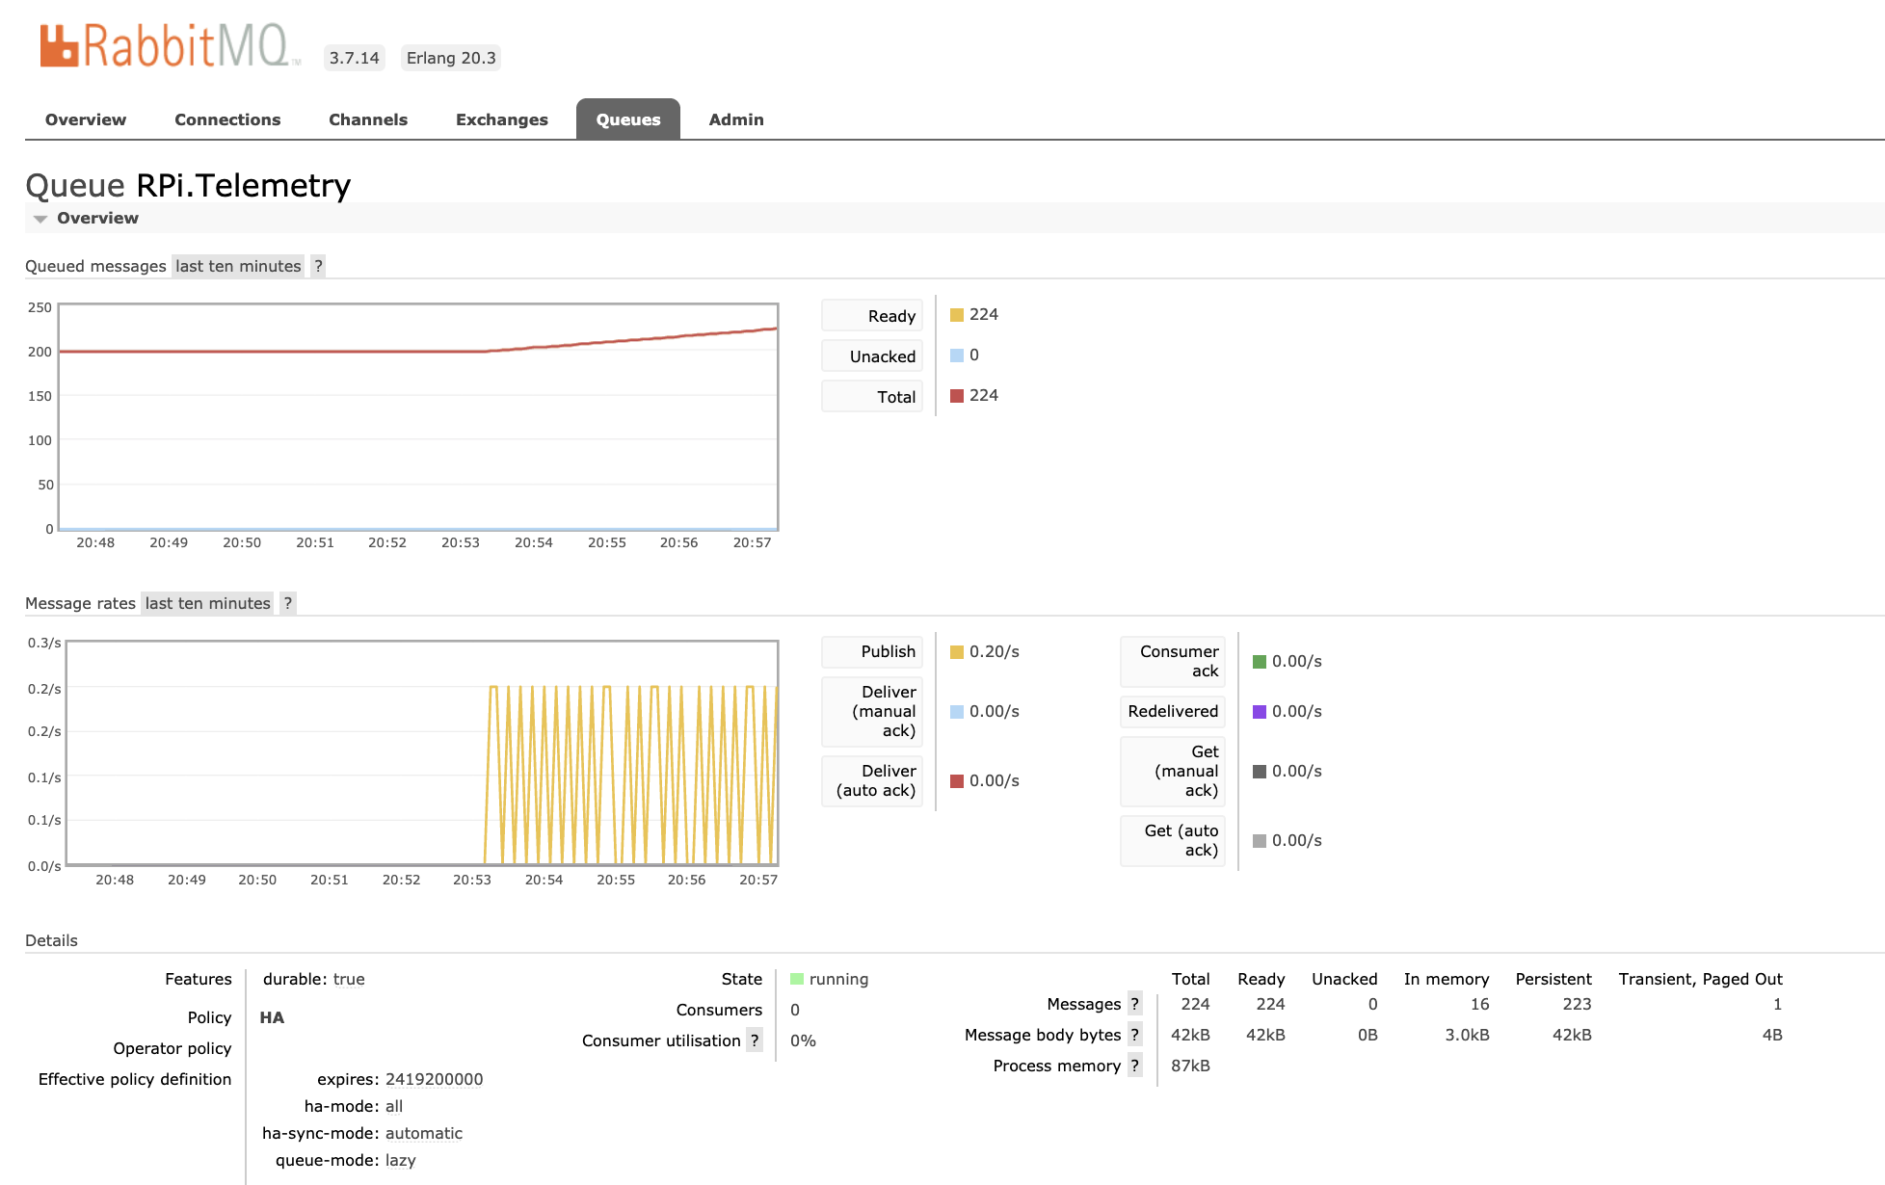Switch to the Connections tab
Image resolution: width=1885 pixels, height=1185 pixels.
227,119
